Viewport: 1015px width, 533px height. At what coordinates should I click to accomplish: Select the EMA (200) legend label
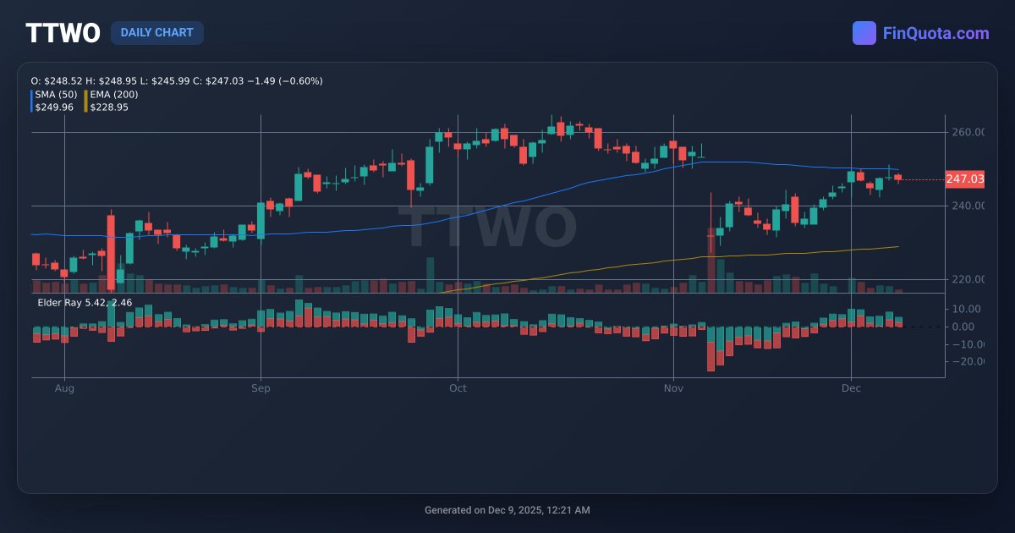[114, 94]
